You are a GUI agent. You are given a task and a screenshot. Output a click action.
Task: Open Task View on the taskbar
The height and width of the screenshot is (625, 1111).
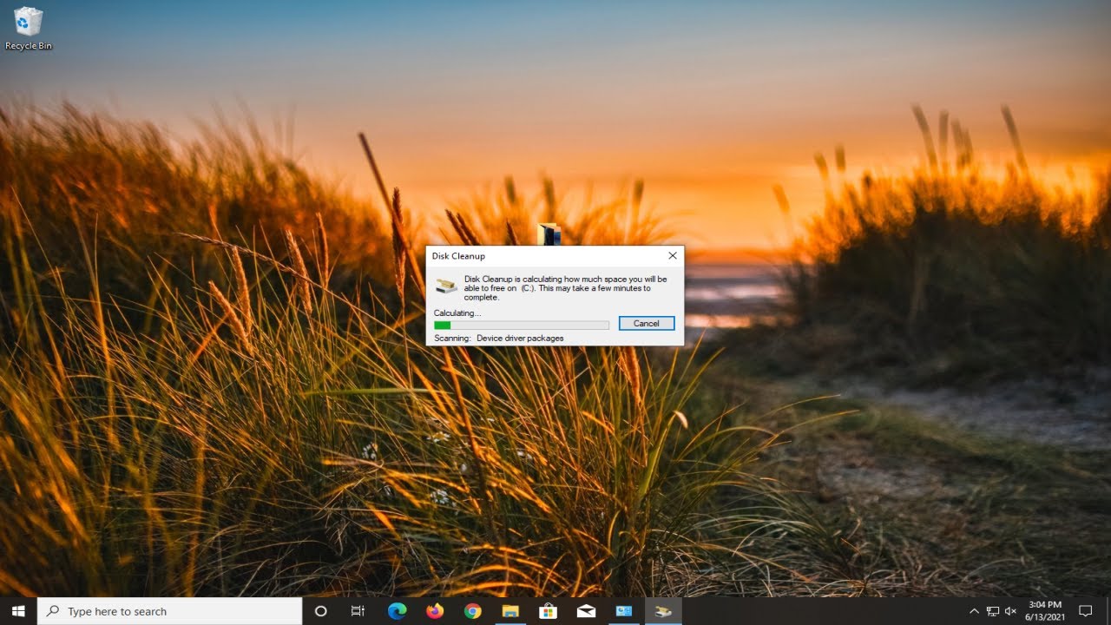tap(358, 611)
